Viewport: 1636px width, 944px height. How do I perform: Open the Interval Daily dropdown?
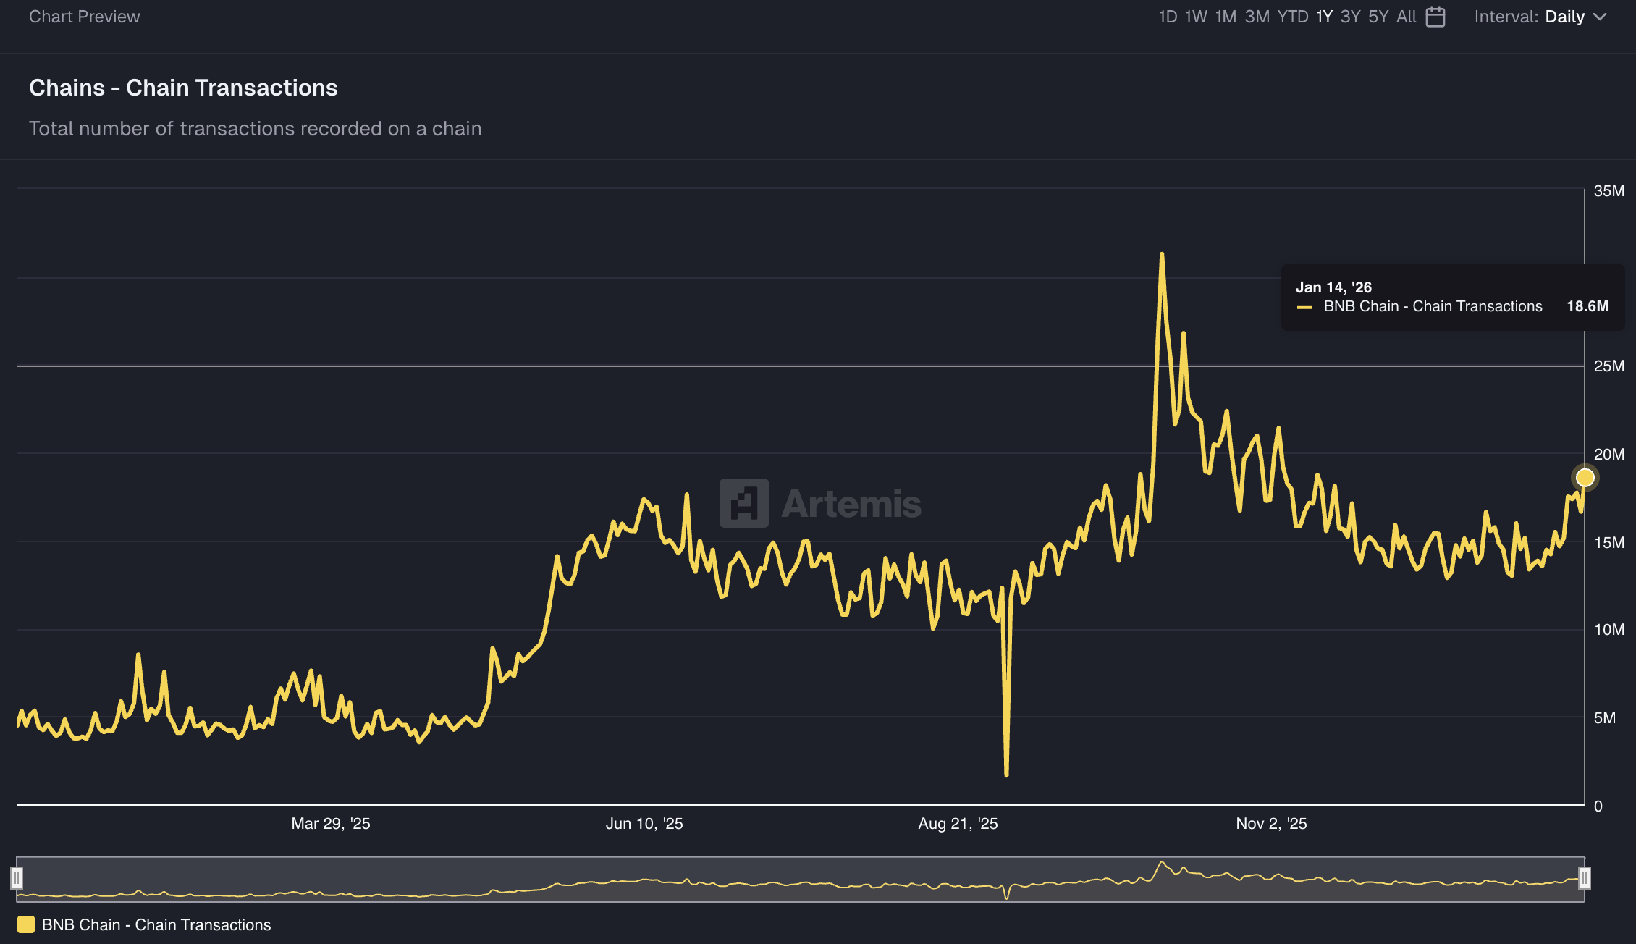(1564, 17)
